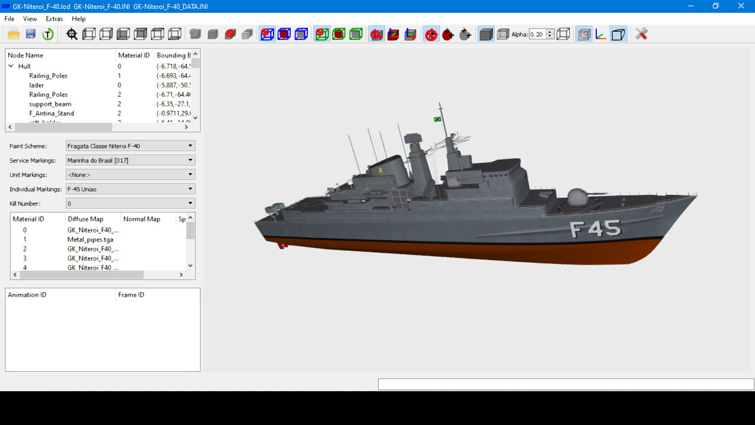Open settings with wrench and screwdriver icon
The width and height of the screenshot is (755, 425).
tap(642, 34)
